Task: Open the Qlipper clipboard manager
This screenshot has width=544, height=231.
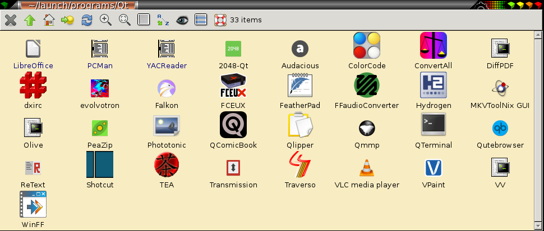Action: (x=300, y=125)
